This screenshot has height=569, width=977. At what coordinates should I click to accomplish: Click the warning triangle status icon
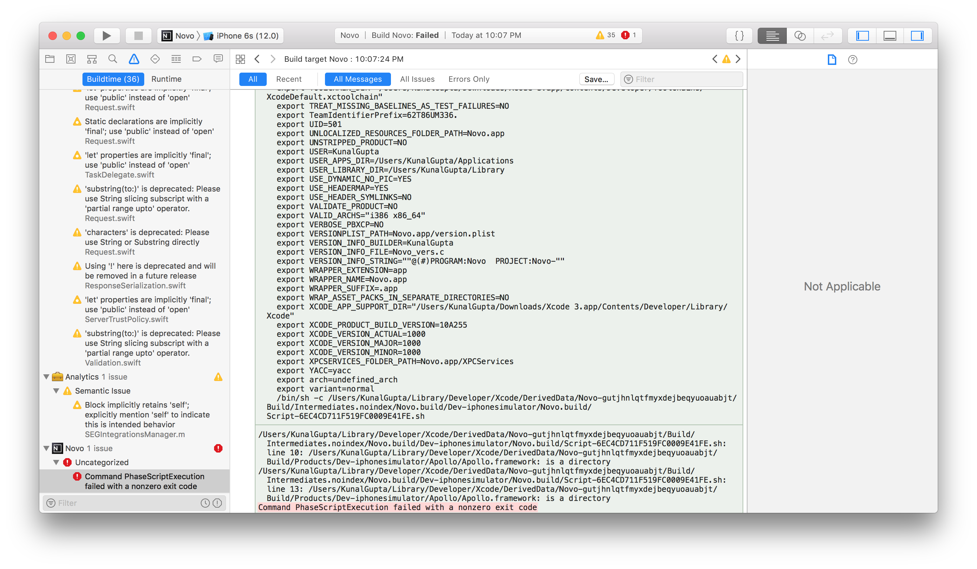600,35
